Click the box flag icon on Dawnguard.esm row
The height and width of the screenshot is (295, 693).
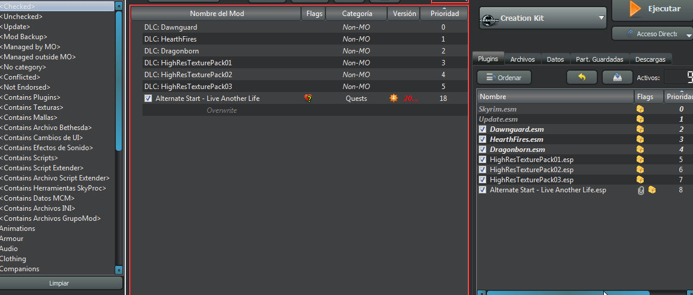click(x=640, y=129)
